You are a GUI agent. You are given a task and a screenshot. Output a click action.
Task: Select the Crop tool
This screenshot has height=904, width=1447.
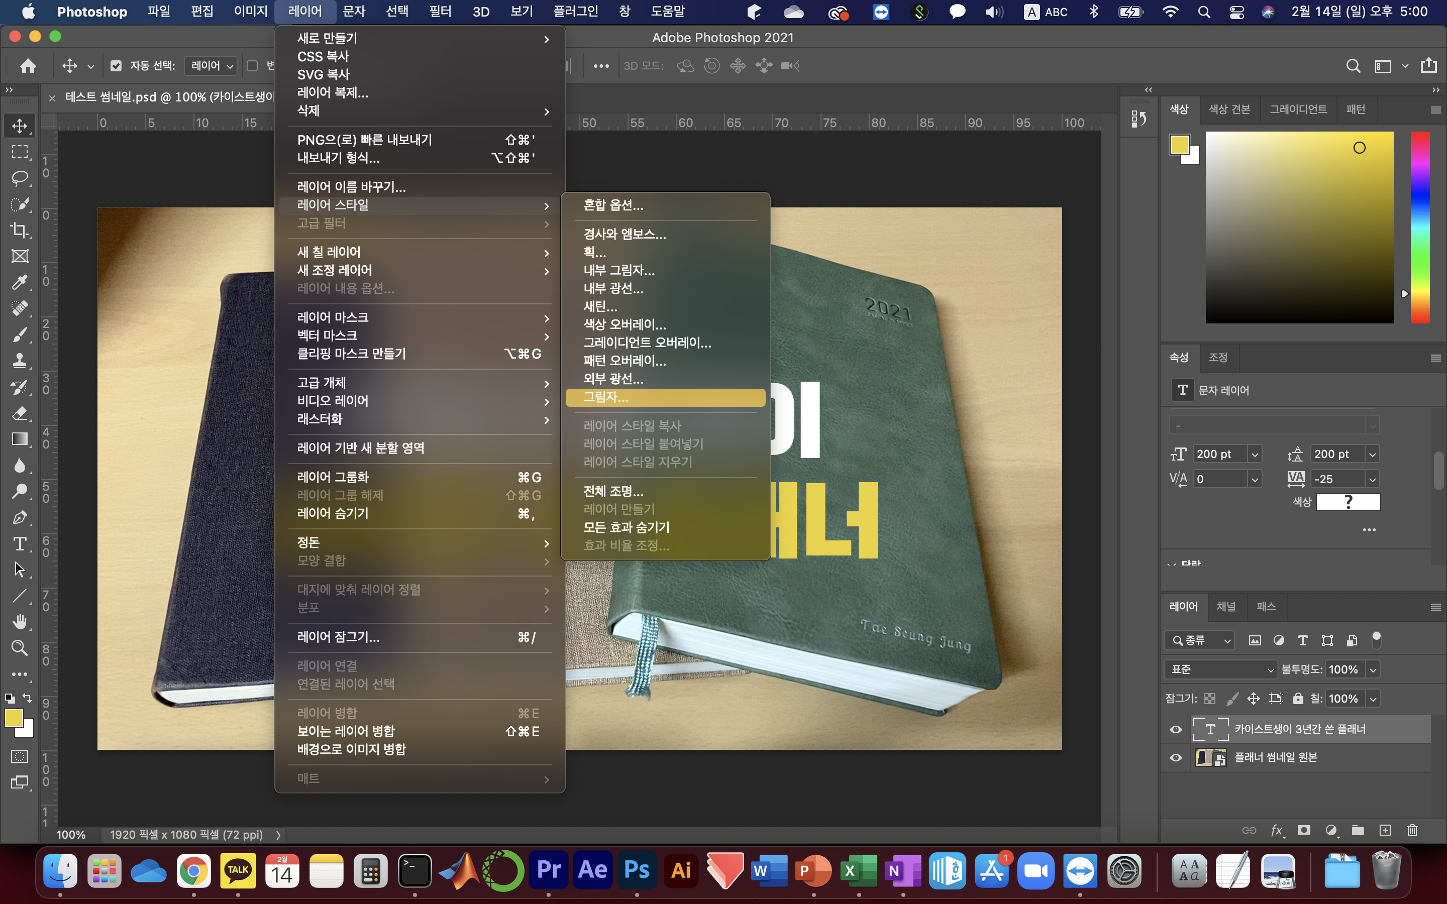(x=20, y=230)
